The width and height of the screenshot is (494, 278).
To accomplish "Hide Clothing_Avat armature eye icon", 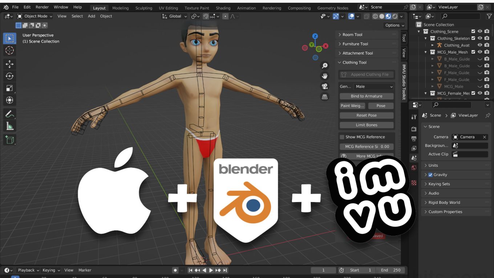I will pos(480,45).
